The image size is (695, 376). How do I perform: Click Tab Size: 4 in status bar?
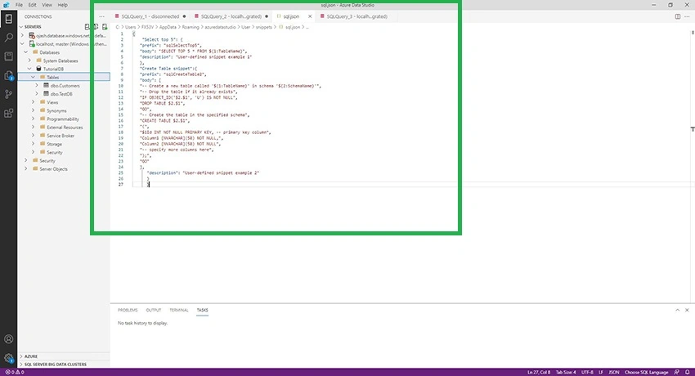(x=566, y=373)
